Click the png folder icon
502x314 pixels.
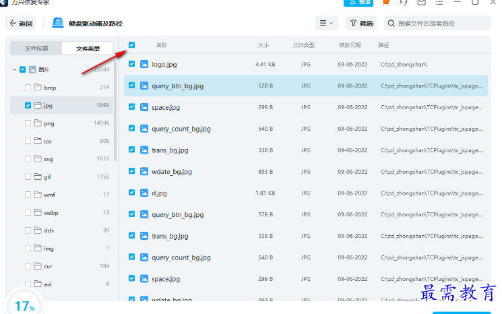[x=38, y=123]
